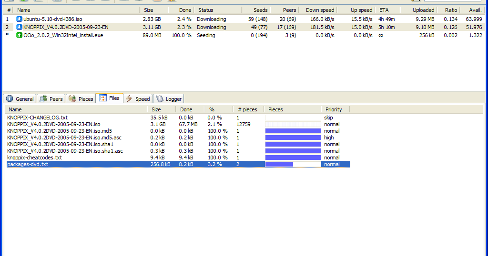Click the 59 (148) seeds value
Image resolution: width=488 pixels, height=256 pixels.
(258, 19)
